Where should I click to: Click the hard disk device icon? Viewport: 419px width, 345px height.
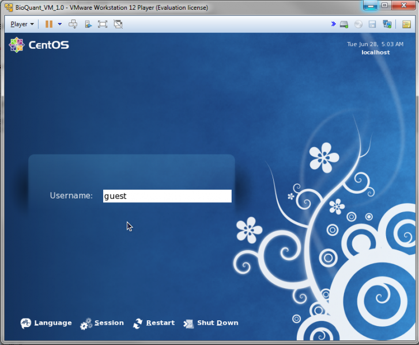pyautogui.click(x=344, y=25)
